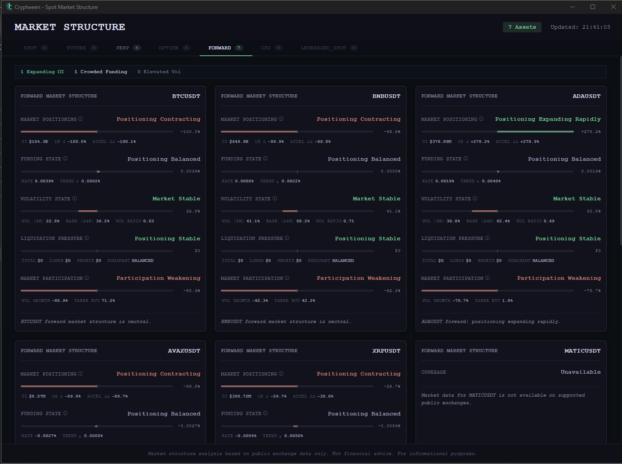
Task: Click the vertical scrollbar on the right
Action: click(620, 150)
